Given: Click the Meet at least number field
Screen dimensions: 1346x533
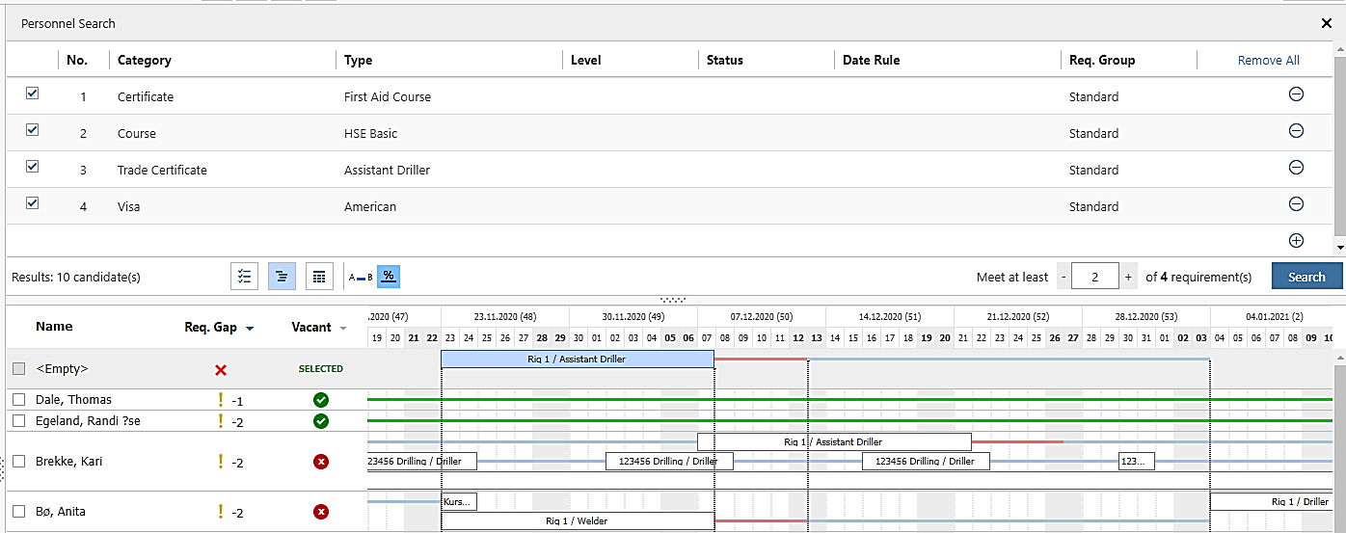Looking at the screenshot, I should [x=1094, y=277].
